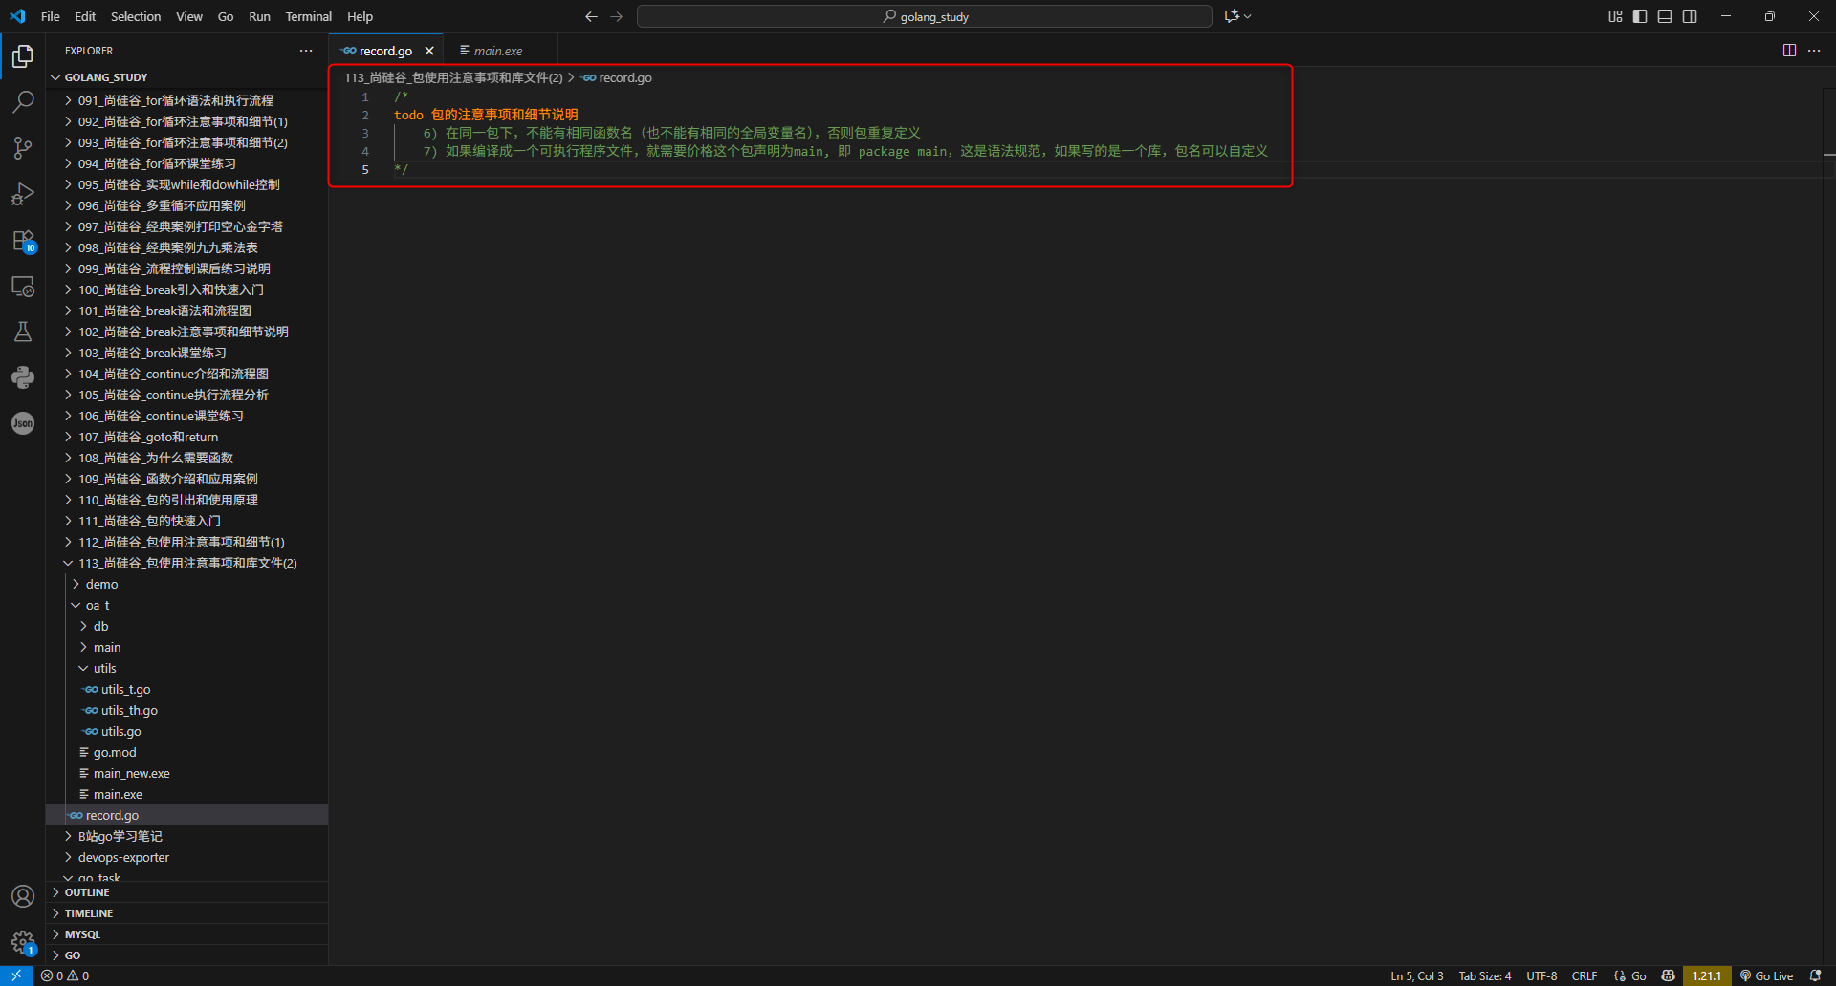Open the JSON extension view
The height and width of the screenshot is (986, 1836).
(23, 423)
